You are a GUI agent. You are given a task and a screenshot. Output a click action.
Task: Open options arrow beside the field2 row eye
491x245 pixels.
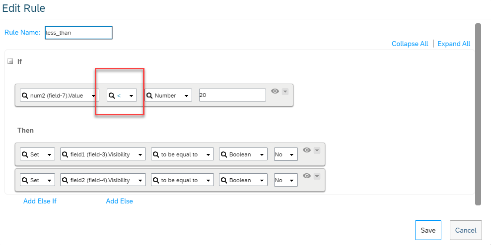coord(317,176)
